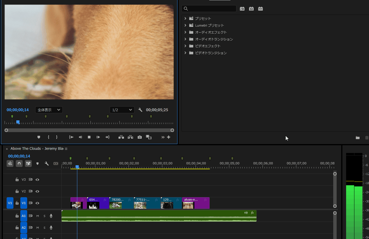This screenshot has height=239, width=369.
Task: Expand the ビデオエフェクト folder
Action: pyautogui.click(x=185, y=46)
